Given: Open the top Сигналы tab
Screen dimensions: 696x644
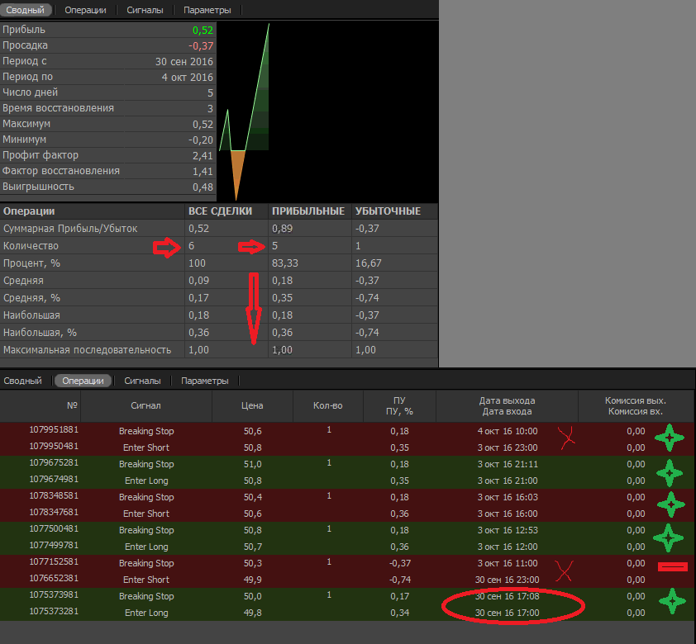Looking at the screenshot, I should (x=145, y=10).
